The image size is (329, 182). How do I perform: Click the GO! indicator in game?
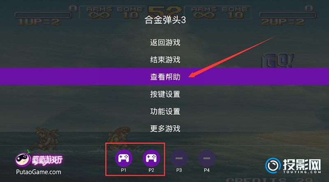pos(278,60)
